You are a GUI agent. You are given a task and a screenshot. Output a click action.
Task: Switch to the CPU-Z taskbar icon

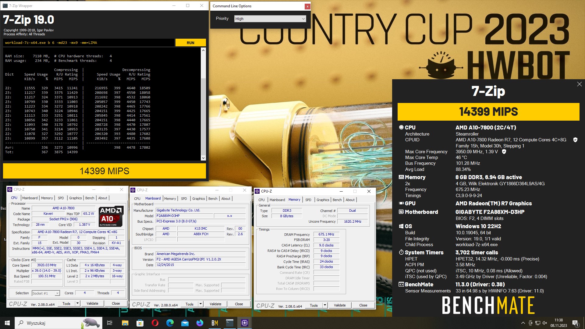coord(245,323)
